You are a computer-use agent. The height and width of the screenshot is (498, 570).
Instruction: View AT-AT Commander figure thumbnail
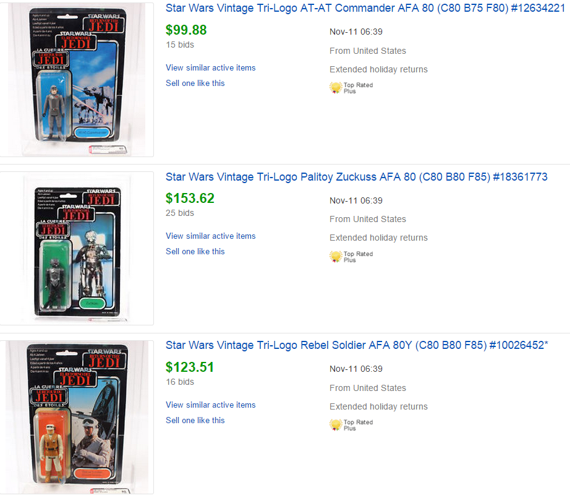pyautogui.click(x=77, y=80)
